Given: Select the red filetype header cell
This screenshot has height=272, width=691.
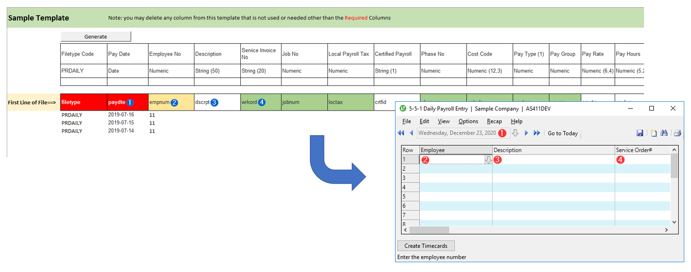Looking at the screenshot, I should [84, 102].
